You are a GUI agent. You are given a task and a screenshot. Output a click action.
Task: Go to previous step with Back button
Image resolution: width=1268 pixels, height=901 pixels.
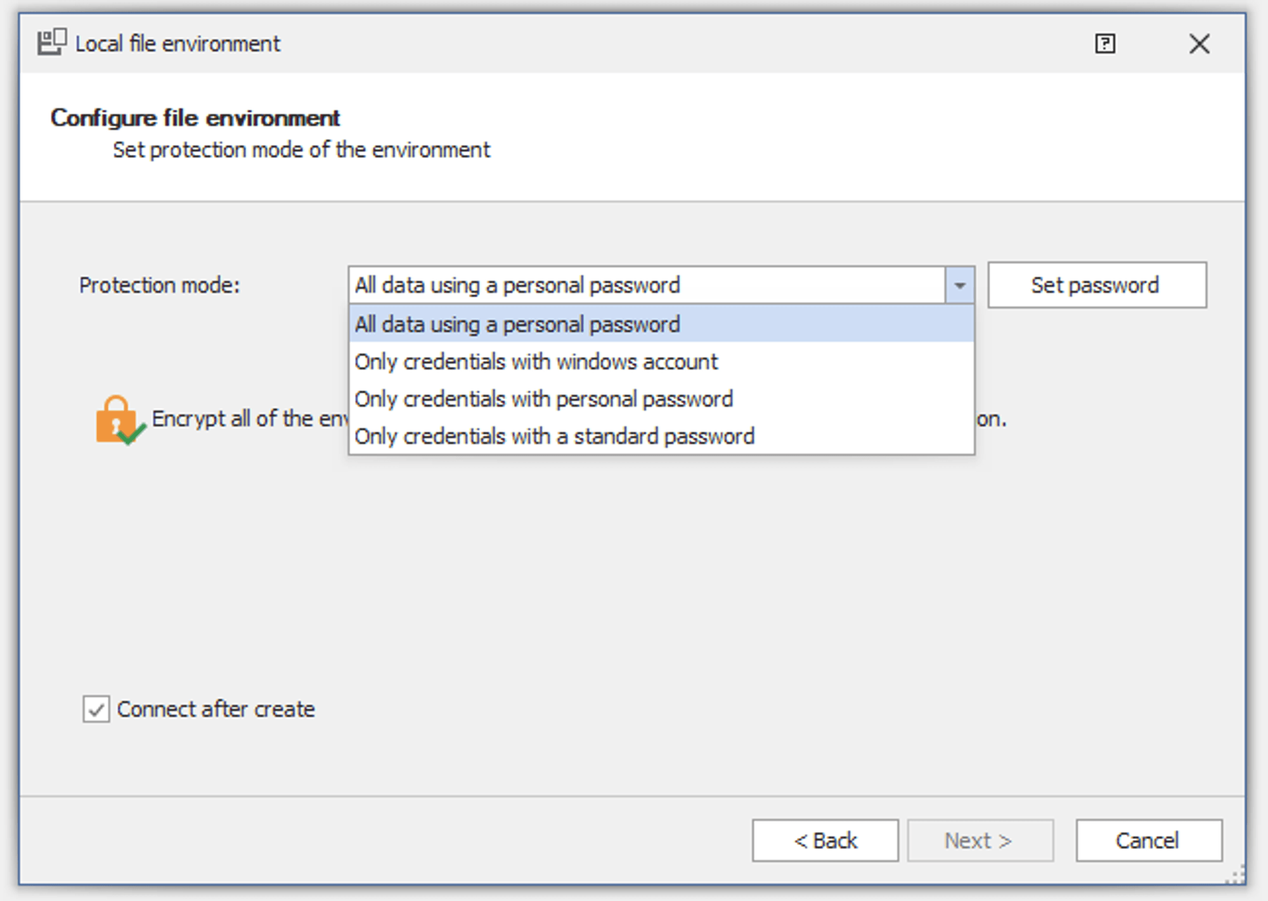tap(825, 841)
